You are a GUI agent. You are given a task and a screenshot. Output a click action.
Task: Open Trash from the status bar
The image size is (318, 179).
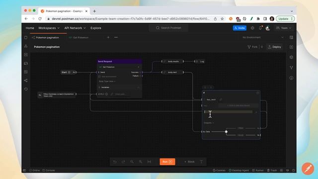coord(272,170)
